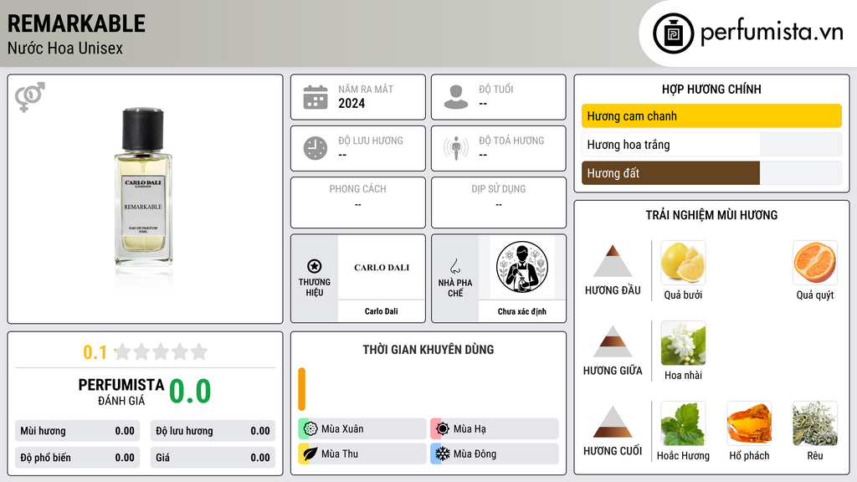Click the Mùi hương 0.00 score row
The width and height of the screenshot is (857, 482).
click(x=78, y=431)
